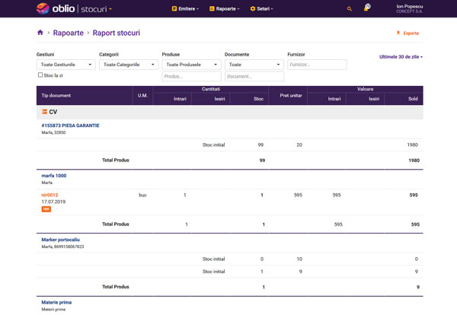Open the Setari menu
The height and width of the screenshot is (315, 457).
[262, 8]
